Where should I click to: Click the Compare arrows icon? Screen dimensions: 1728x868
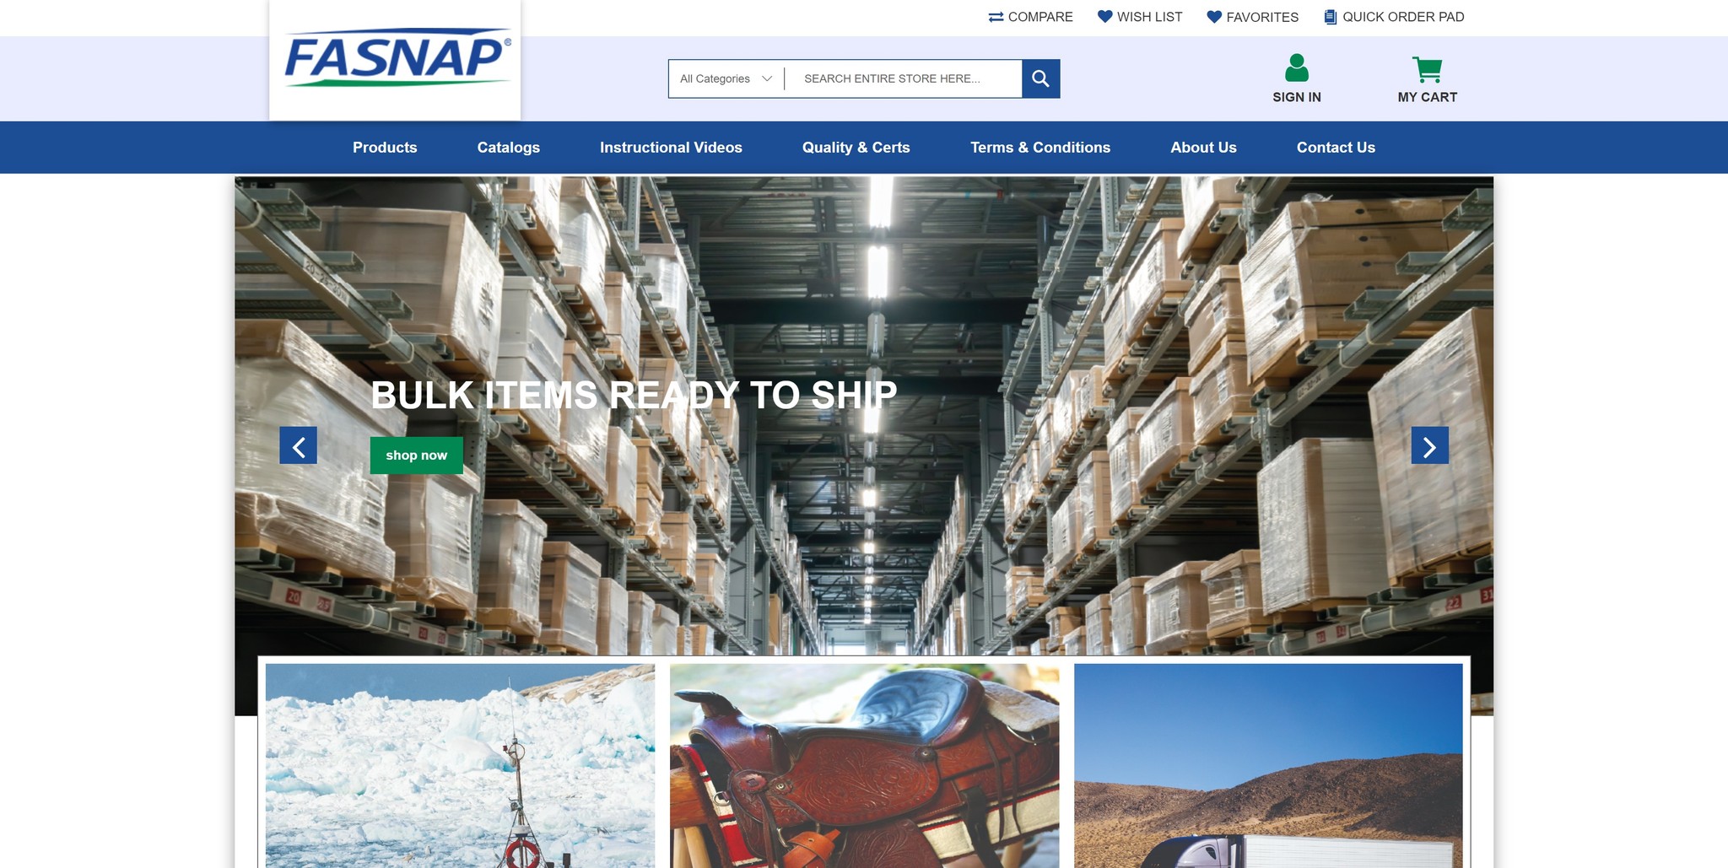(996, 17)
